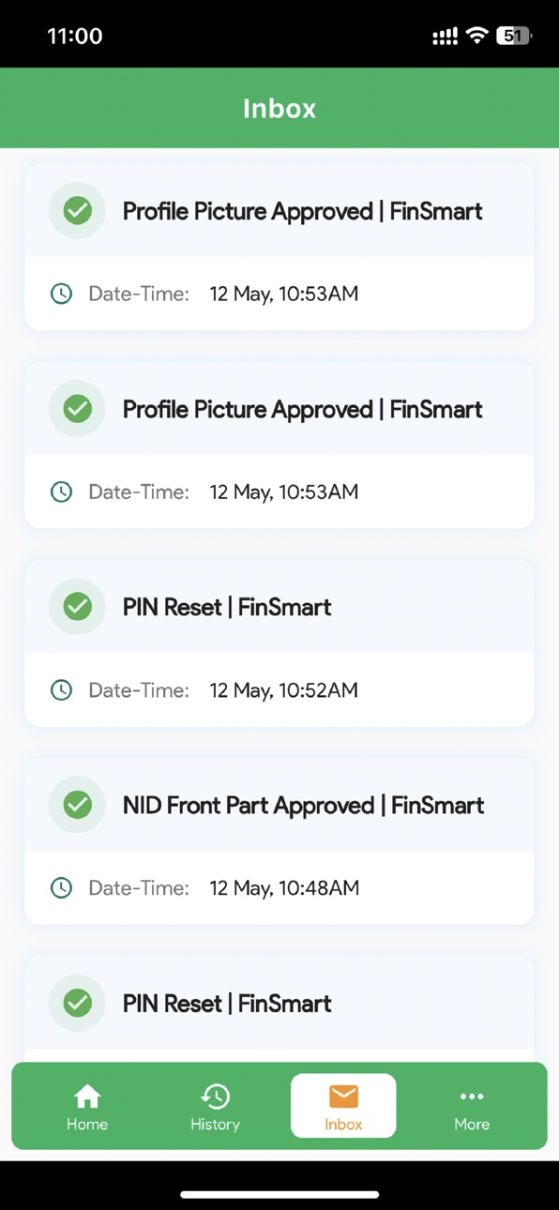Tap the home indicator bar at bottom

[x=279, y=1194]
